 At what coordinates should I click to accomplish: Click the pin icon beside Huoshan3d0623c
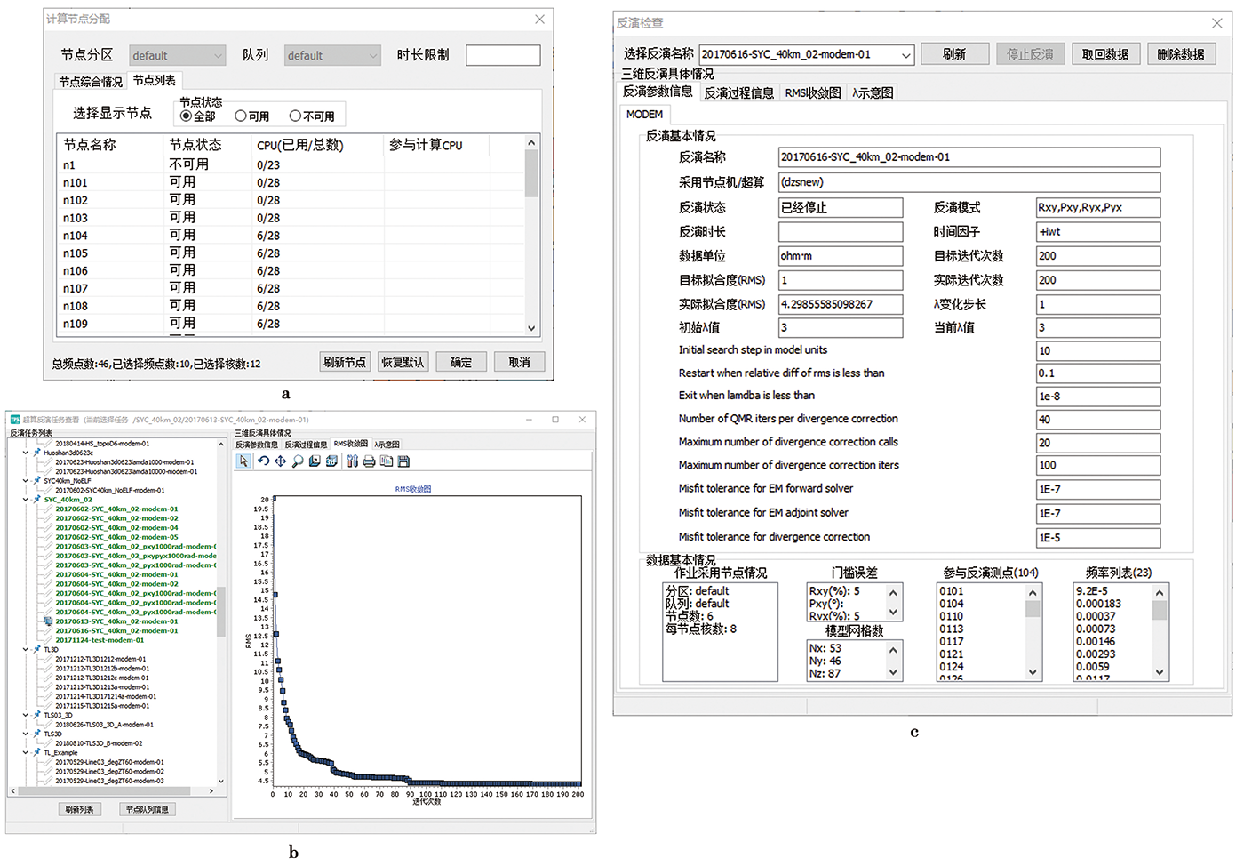coord(36,453)
